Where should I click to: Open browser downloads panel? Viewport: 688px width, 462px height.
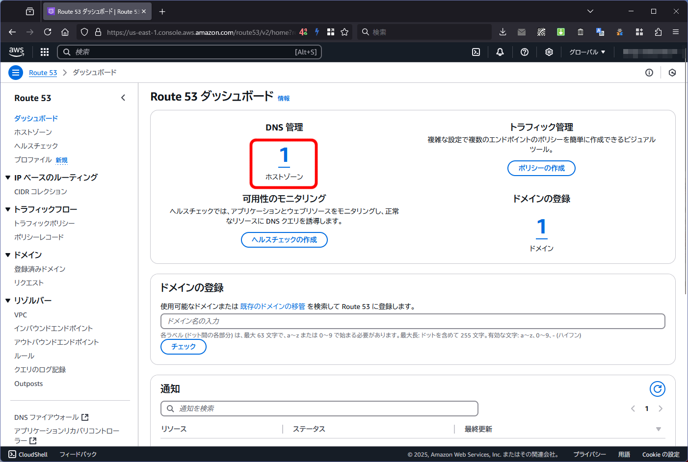point(503,32)
